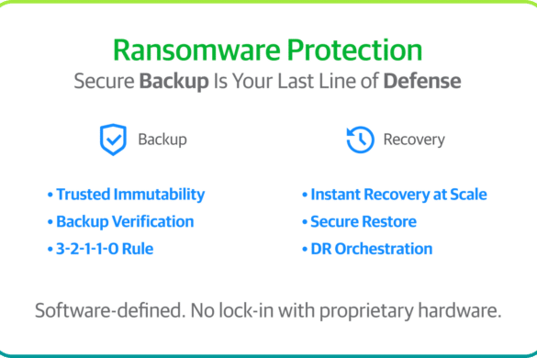
Task: Click the clock arrow Recovery icon
Action: pos(360,140)
